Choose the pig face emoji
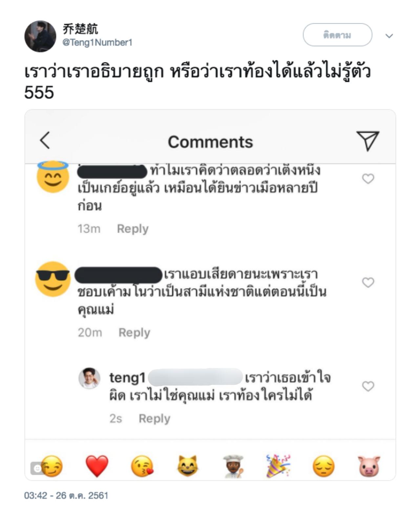 click(x=369, y=466)
